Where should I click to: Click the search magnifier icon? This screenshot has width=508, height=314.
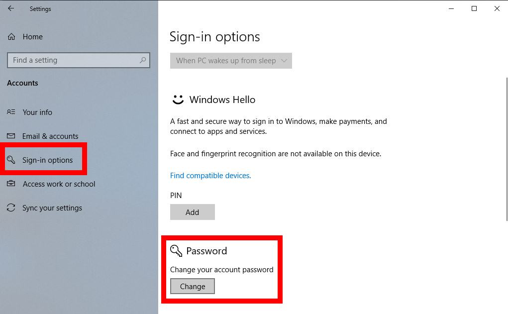[x=143, y=60]
